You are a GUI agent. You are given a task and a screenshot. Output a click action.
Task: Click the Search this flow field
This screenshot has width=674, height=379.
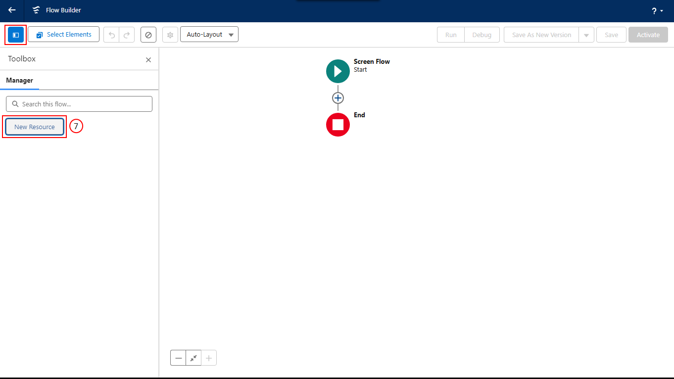tap(79, 104)
